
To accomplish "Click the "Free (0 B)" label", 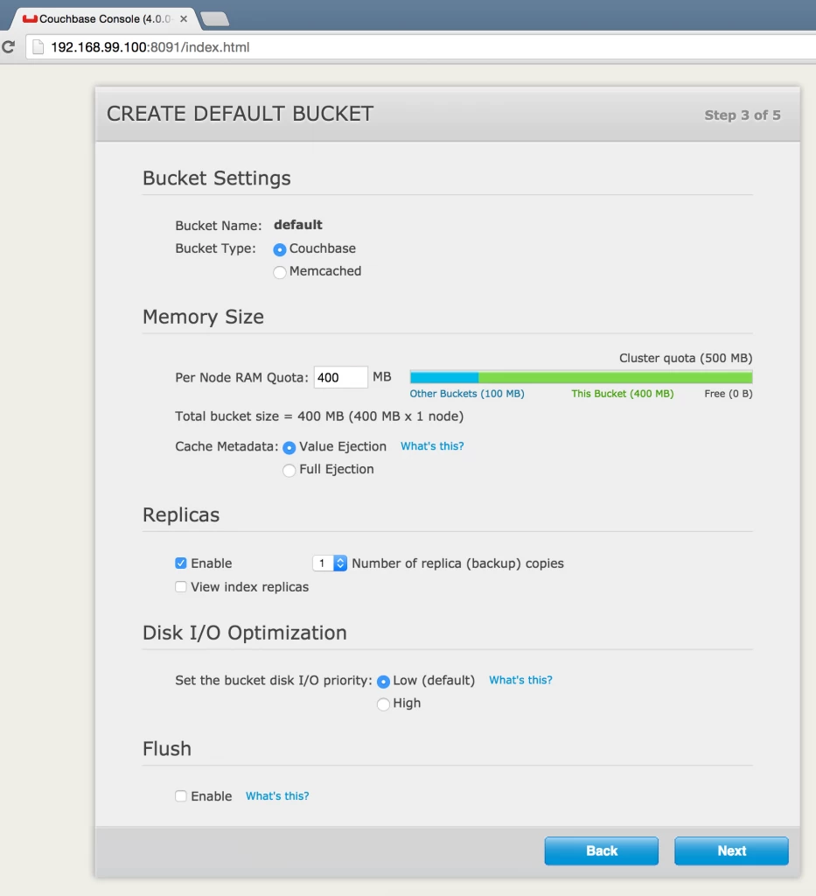I will click(728, 394).
